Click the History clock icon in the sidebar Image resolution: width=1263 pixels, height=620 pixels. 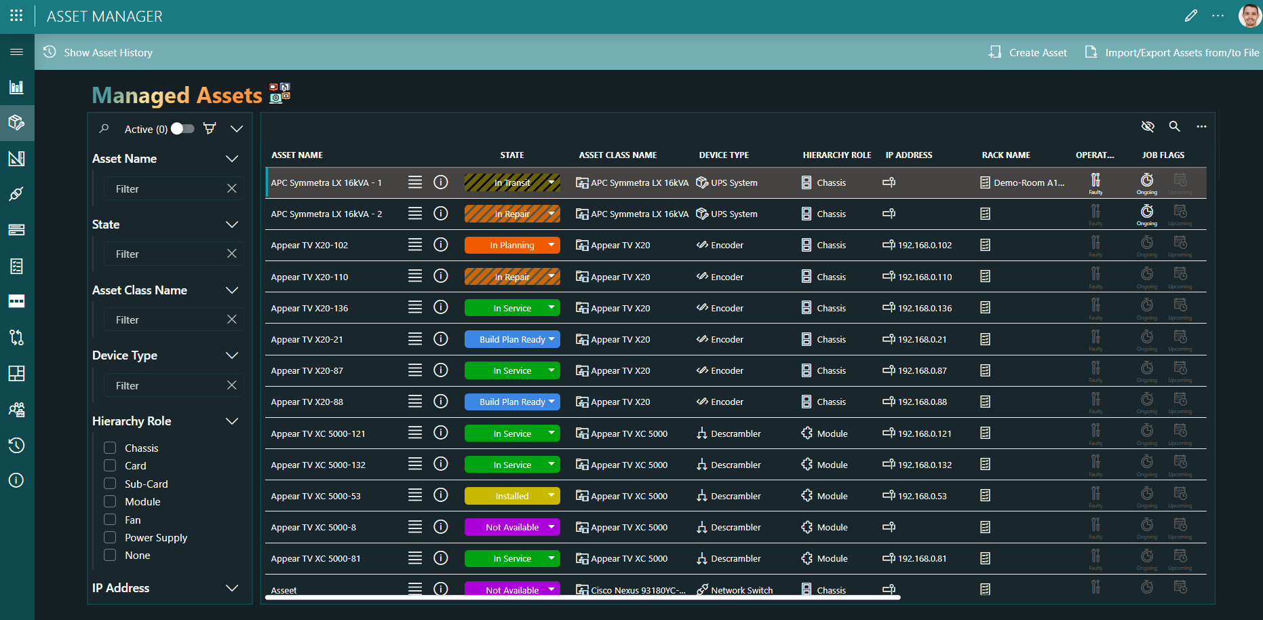point(16,446)
